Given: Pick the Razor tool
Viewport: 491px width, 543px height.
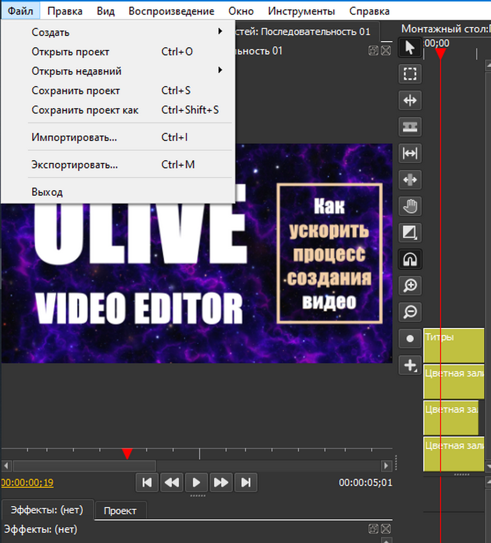Looking at the screenshot, I should (410, 127).
